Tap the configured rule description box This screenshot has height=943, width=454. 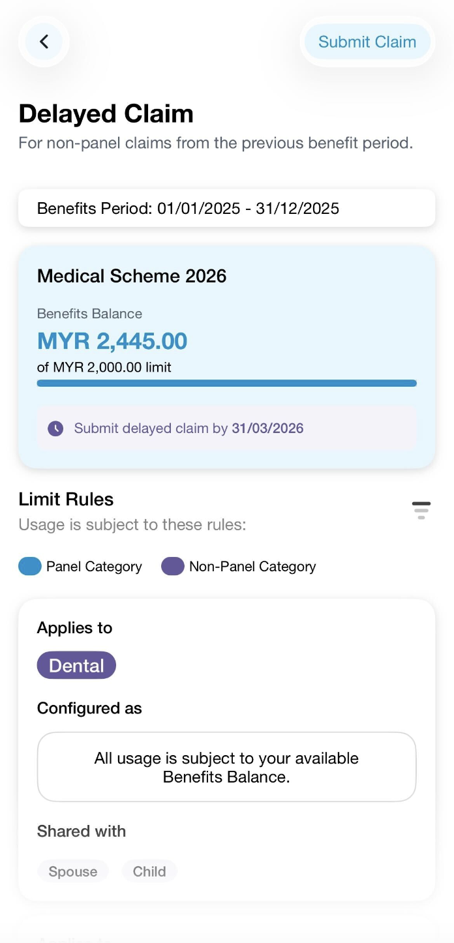click(x=226, y=767)
